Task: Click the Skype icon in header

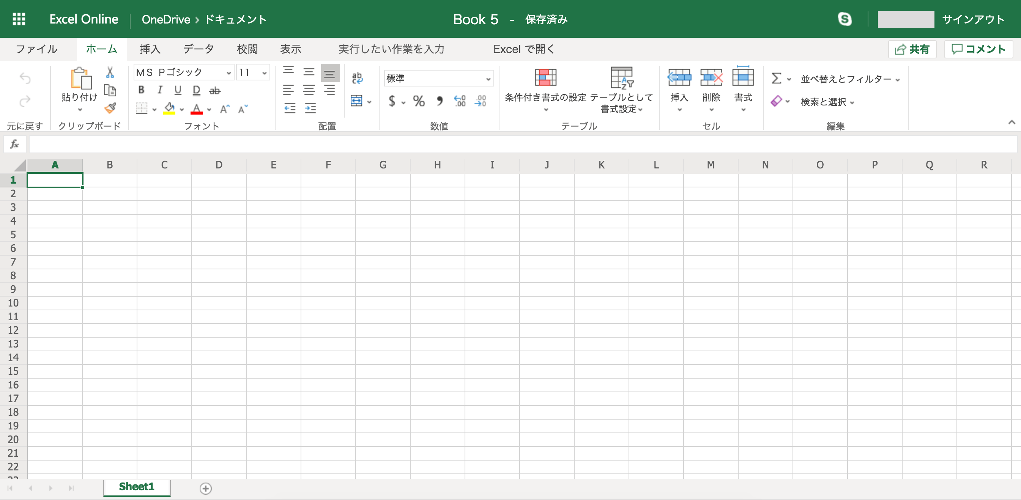Action: tap(845, 19)
